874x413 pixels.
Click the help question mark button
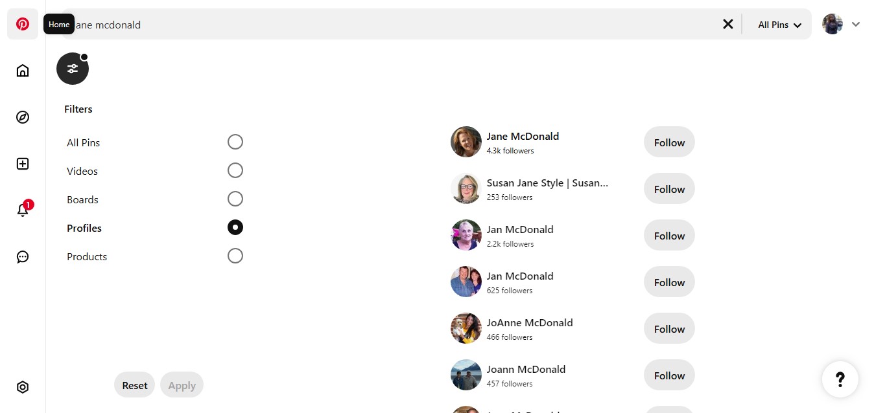pyautogui.click(x=840, y=379)
